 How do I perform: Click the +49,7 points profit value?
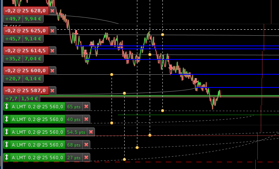(x=13, y=19)
